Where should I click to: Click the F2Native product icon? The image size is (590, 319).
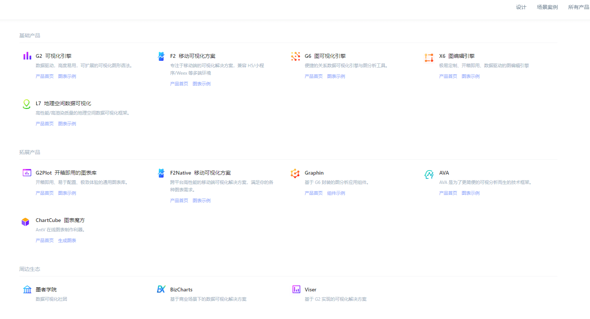(161, 173)
